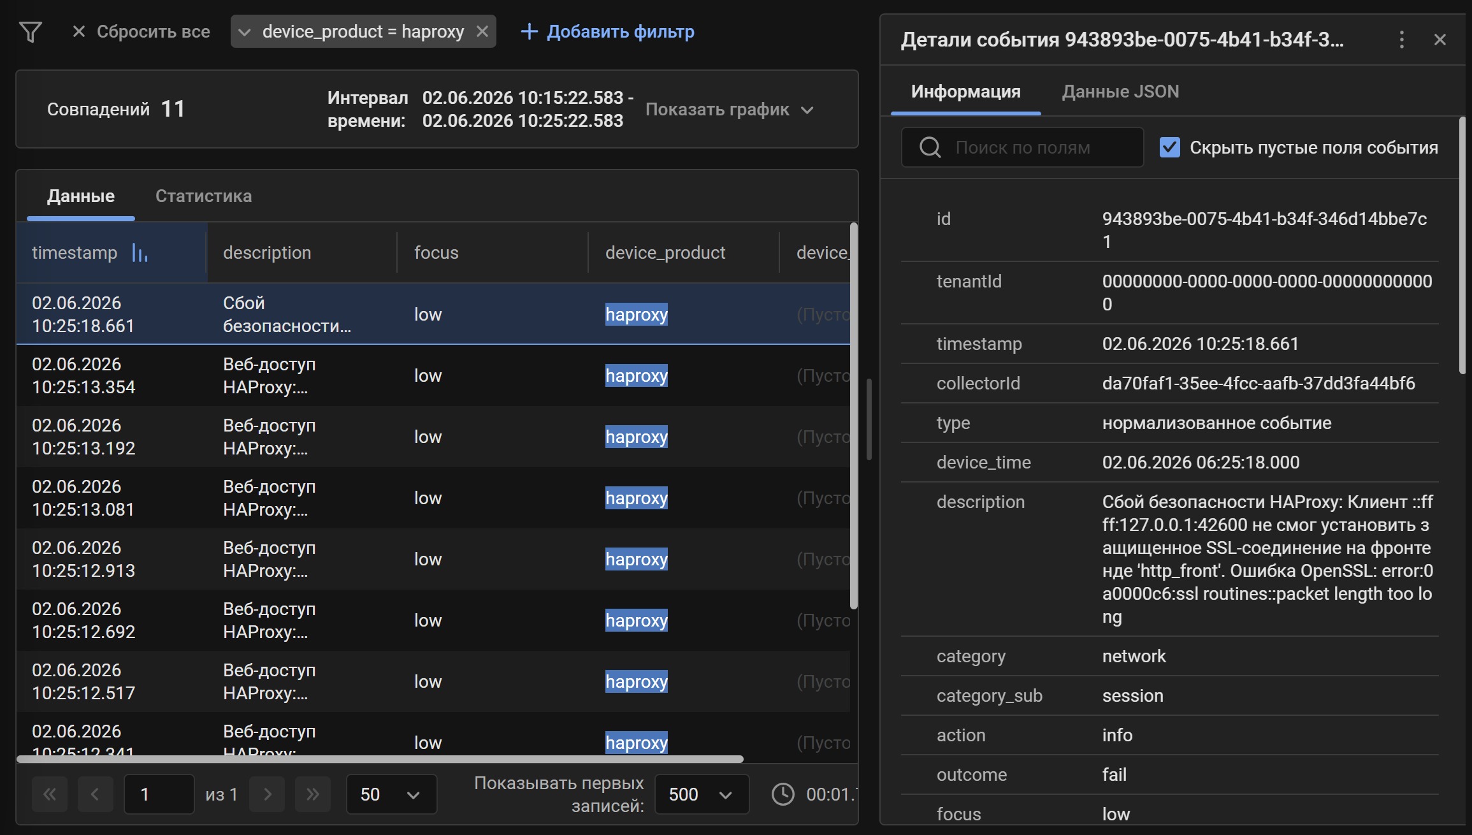Image resolution: width=1472 pixels, height=835 pixels.
Task: Click the clock query time icon
Action: point(783,794)
